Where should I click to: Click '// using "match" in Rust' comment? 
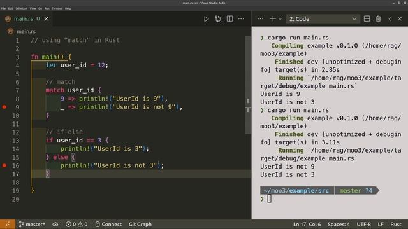point(75,40)
